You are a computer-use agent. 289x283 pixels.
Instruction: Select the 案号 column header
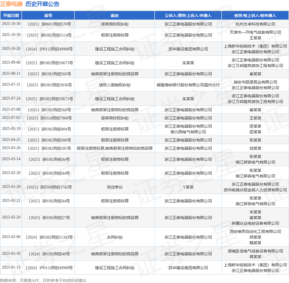(48, 16)
